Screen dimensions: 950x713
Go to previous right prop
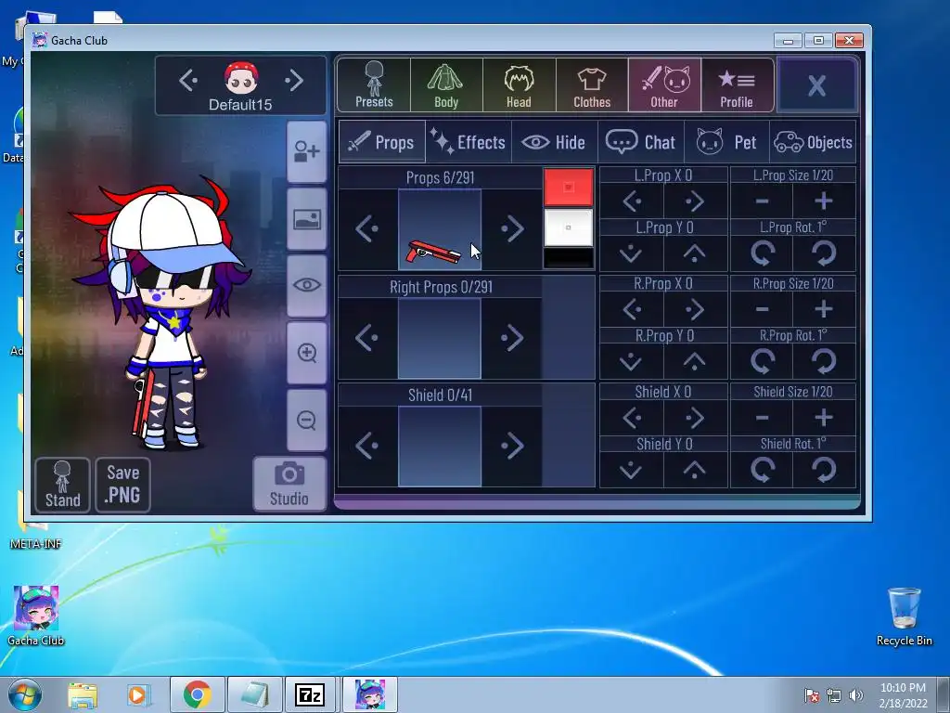[x=367, y=338]
